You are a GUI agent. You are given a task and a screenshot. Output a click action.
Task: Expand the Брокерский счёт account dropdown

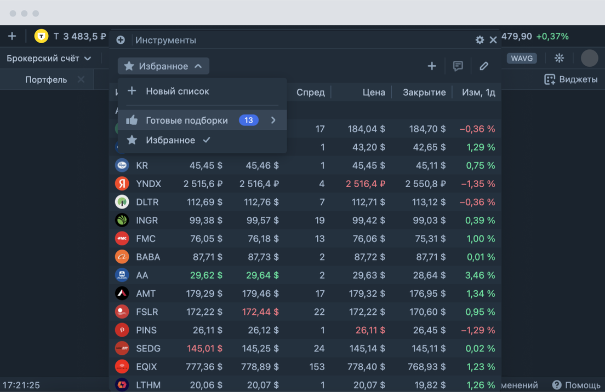(49, 59)
